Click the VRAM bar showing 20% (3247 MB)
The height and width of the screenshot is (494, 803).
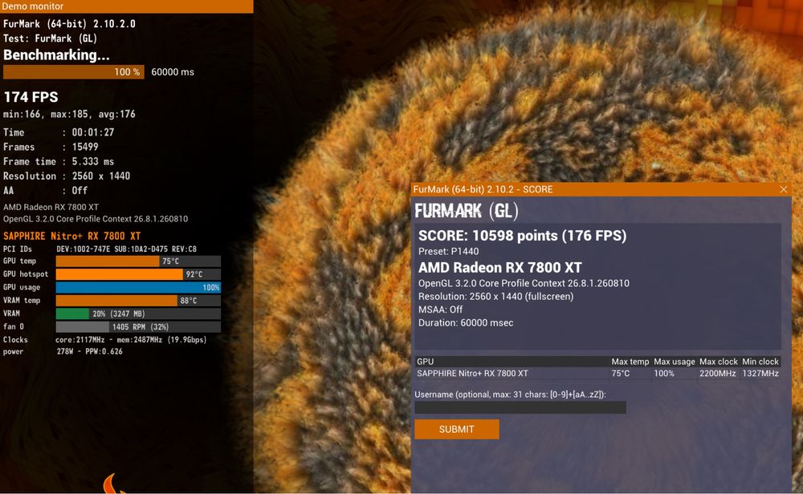pos(138,314)
